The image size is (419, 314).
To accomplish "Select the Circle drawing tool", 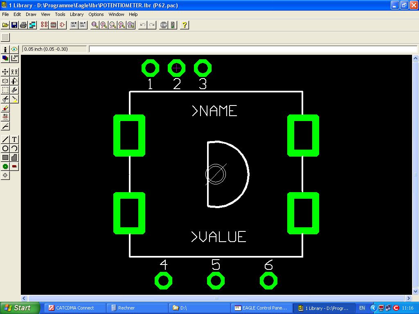I will [5, 148].
